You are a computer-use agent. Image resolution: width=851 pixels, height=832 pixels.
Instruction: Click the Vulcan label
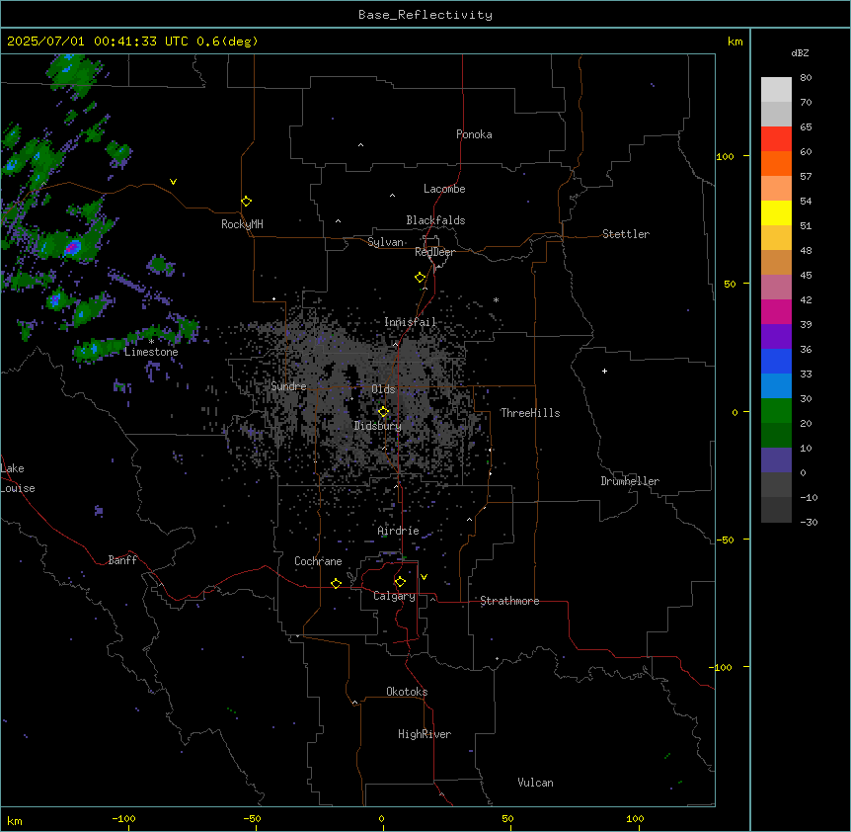(x=536, y=783)
